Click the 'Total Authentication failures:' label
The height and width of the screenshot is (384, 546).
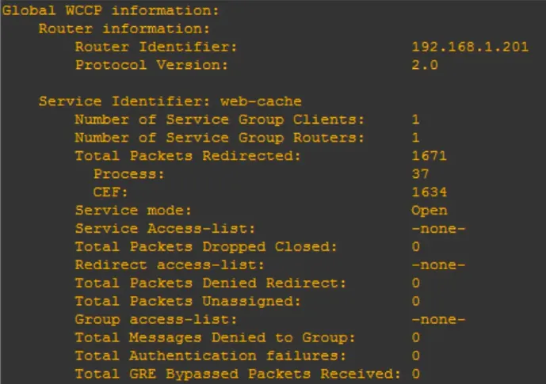click(x=211, y=356)
